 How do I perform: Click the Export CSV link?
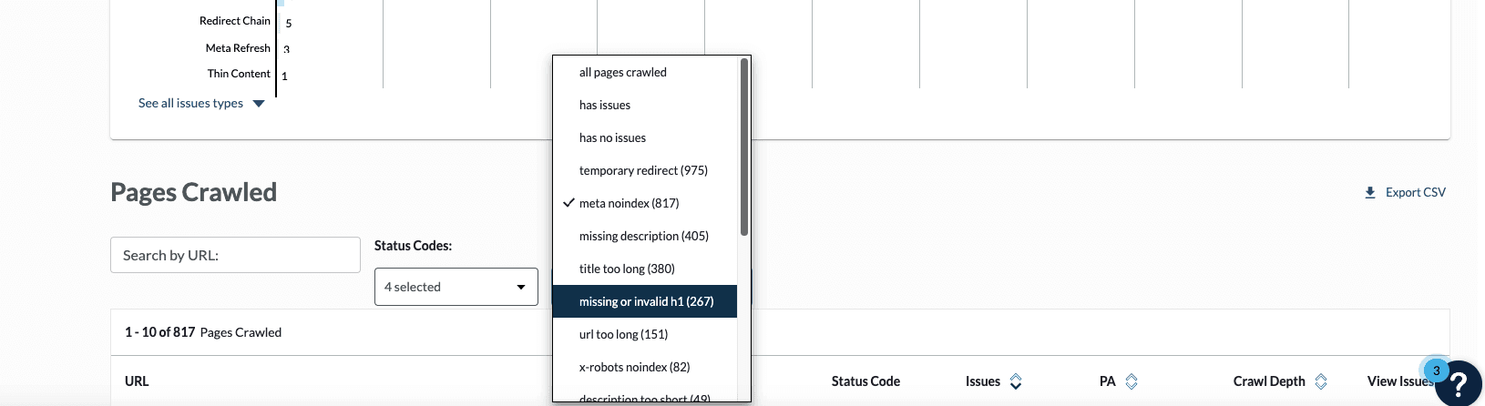(1415, 193)
